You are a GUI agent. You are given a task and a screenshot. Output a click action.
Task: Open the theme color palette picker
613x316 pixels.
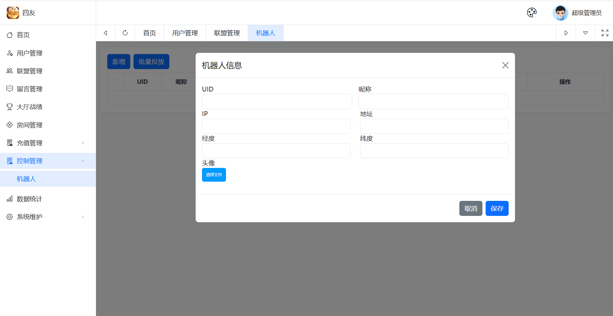coord(531,12)
